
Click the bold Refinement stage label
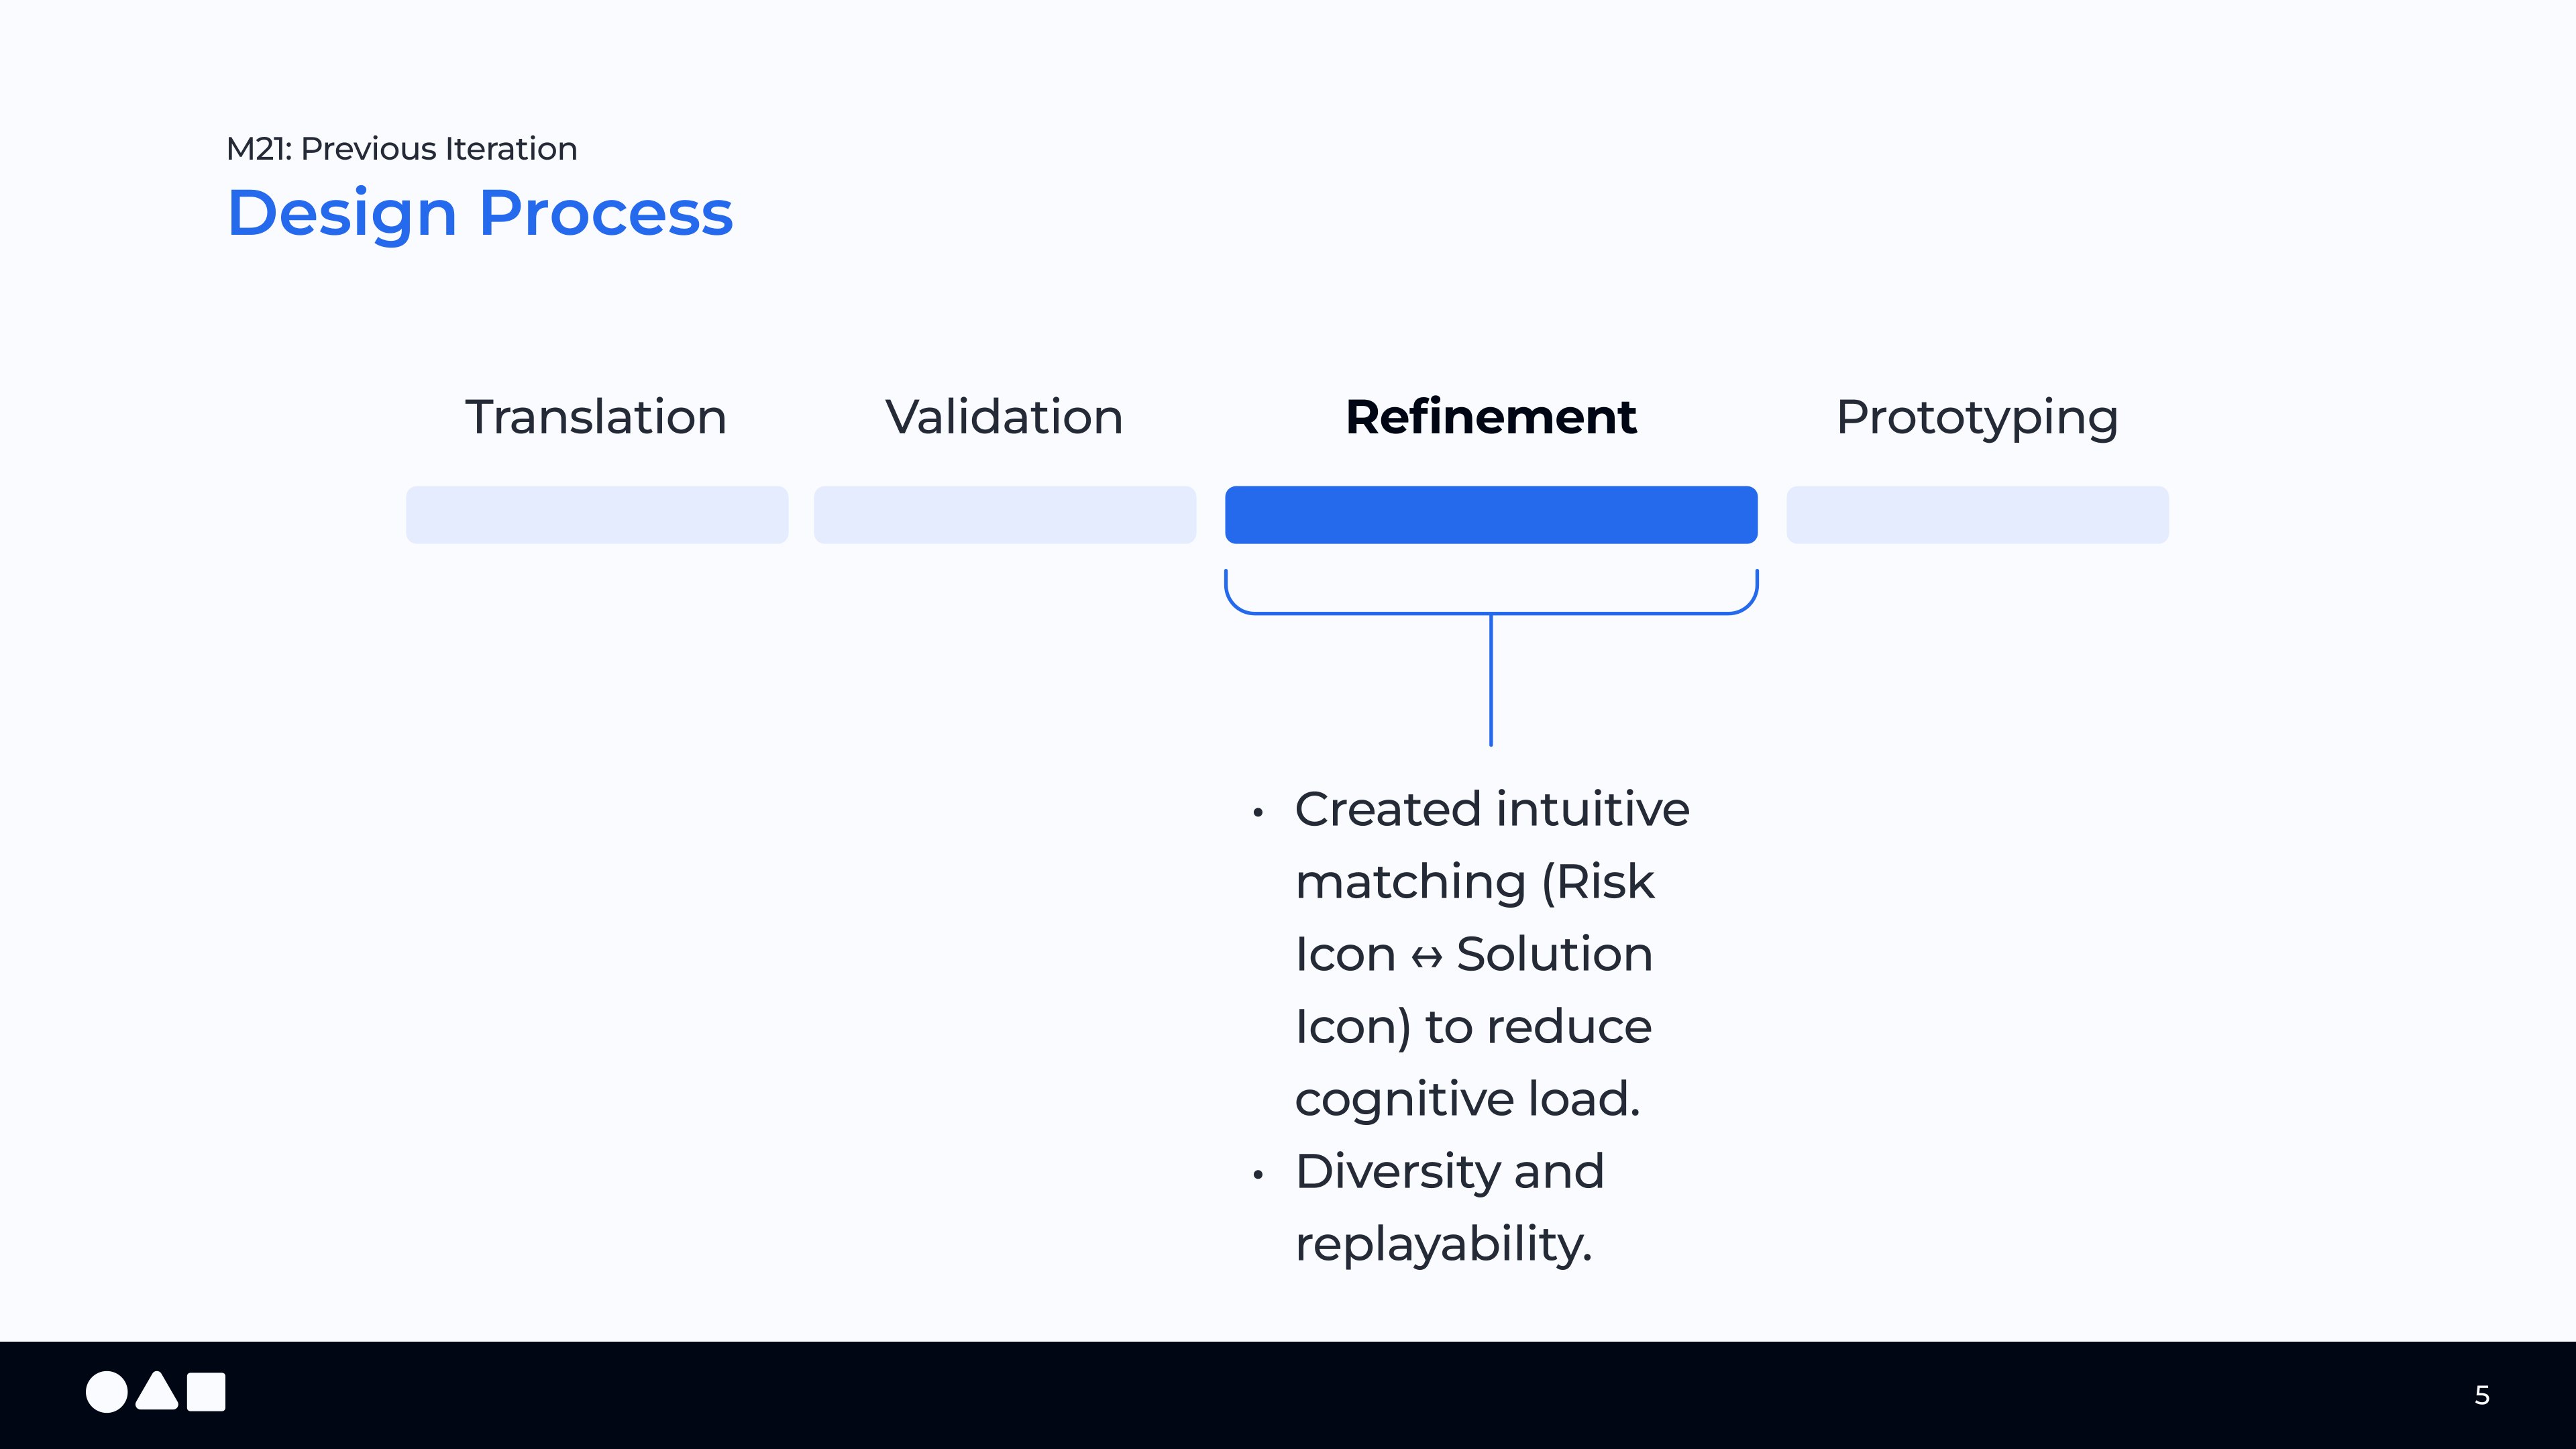pyautogui.click(x=1490, y=417)
